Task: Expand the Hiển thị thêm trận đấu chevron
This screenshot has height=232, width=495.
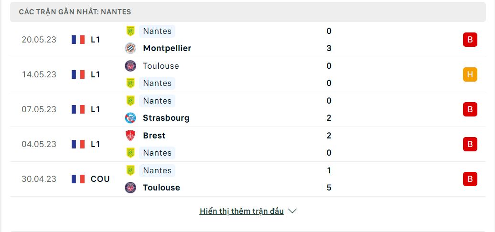Action: [292, 211]
